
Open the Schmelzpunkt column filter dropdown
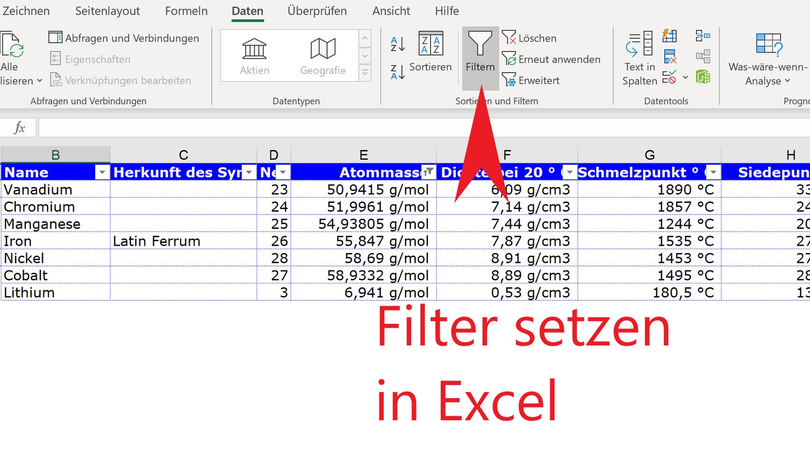(713, 173)
